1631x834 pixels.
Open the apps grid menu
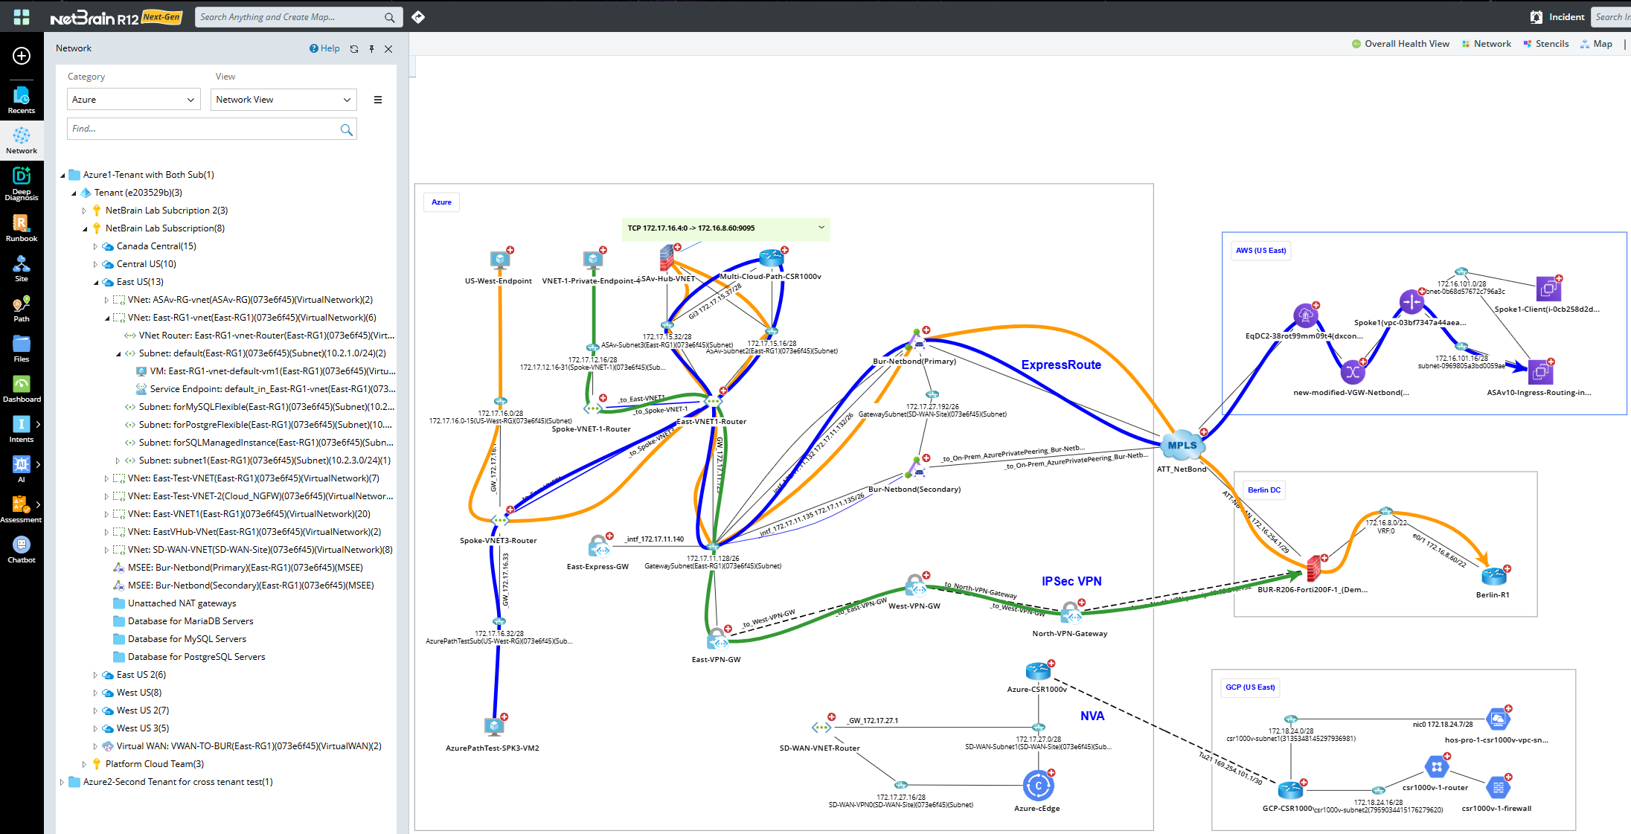22,16
